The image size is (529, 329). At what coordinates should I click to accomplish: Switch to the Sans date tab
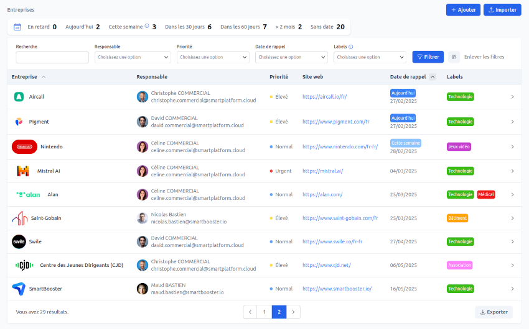coord(327,27)
